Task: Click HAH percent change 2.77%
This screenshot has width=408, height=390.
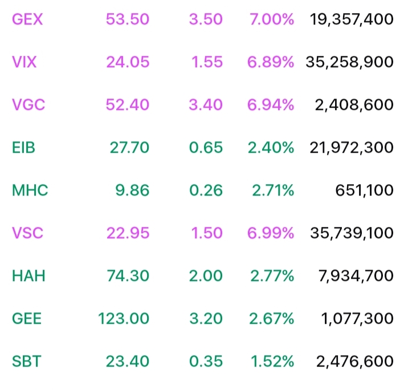Action: (x=272, y=276)
